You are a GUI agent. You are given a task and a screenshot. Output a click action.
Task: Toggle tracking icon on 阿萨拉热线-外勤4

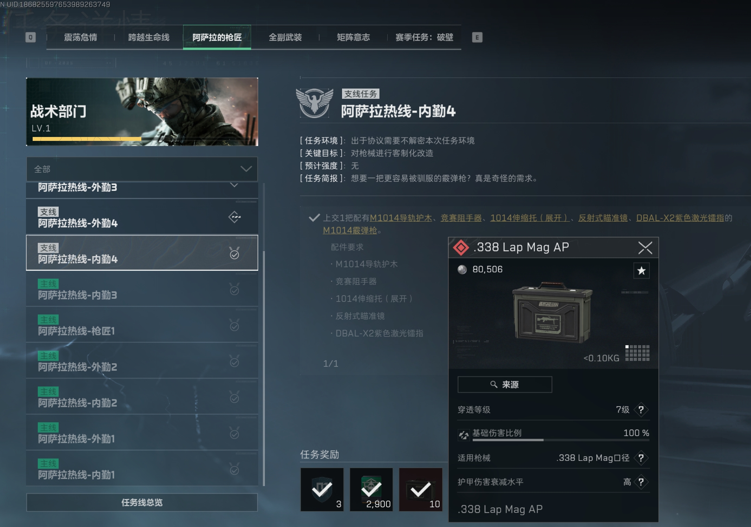pos(235,217)
